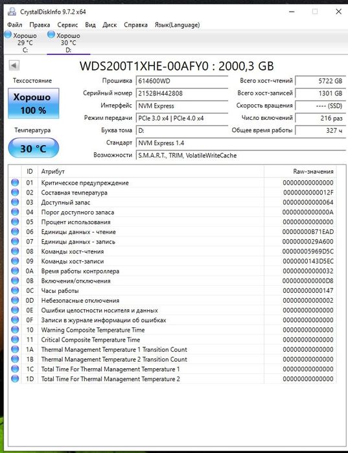Screen dimensions: 348x453
Task: Click the Интерфейс field NVM Express
Action: tap(182, 106)
